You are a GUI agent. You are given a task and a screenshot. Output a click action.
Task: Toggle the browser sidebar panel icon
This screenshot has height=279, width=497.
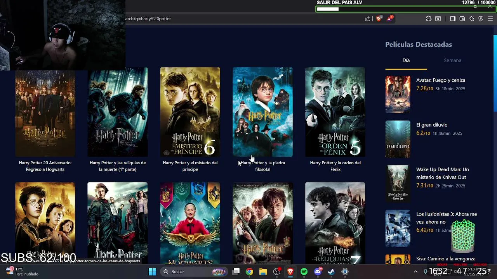coord(453,19)
